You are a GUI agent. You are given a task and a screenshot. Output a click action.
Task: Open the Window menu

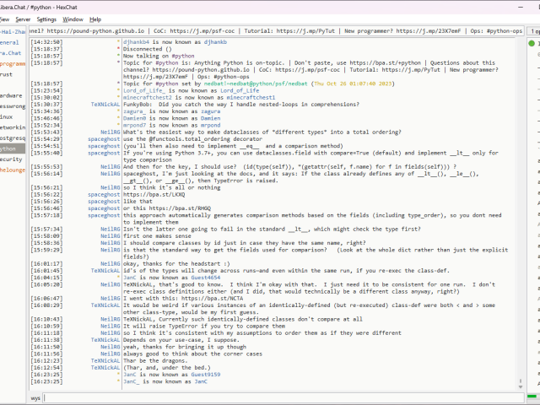pos(73,19)
